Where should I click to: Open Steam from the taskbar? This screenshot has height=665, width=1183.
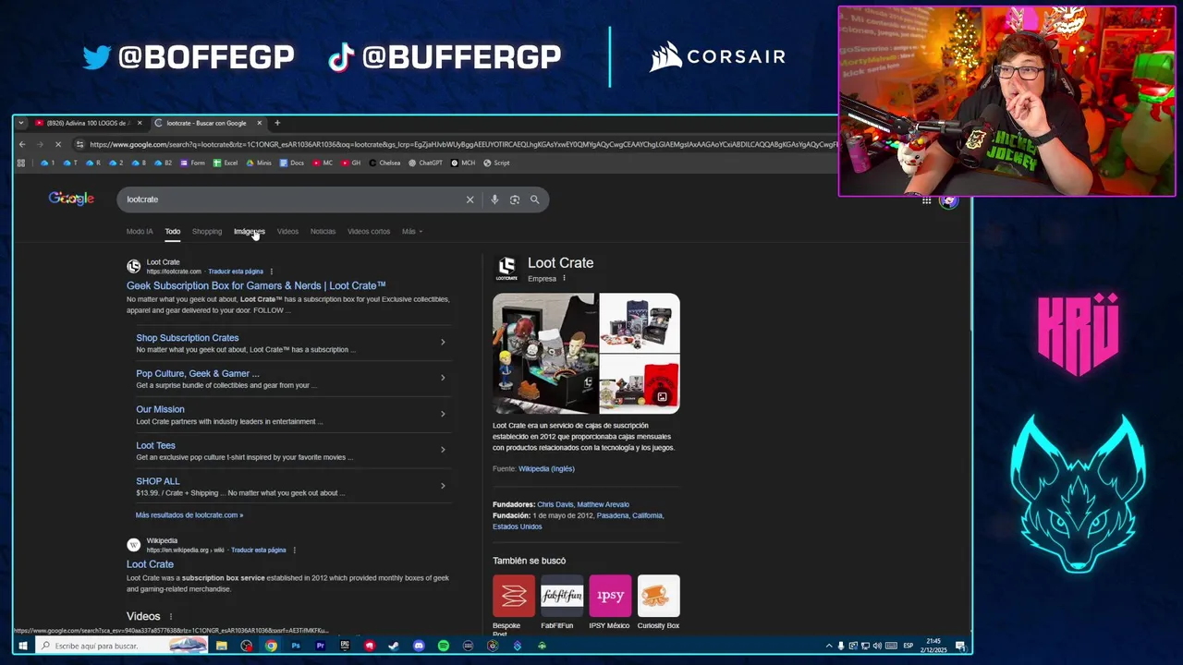[394, 646]
